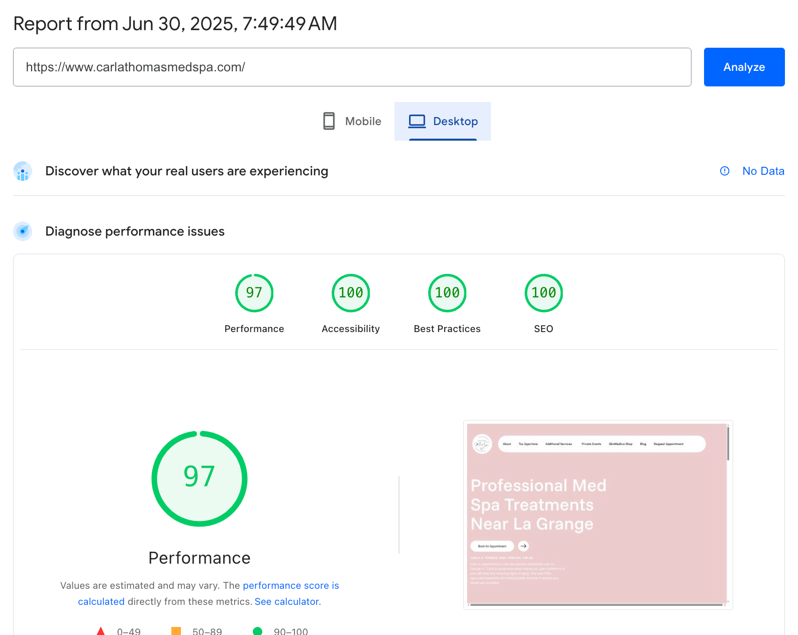Open the performance score is calculated link
Image resolution: width=798 pixels, height=635 pixels.
coord(209,593)
